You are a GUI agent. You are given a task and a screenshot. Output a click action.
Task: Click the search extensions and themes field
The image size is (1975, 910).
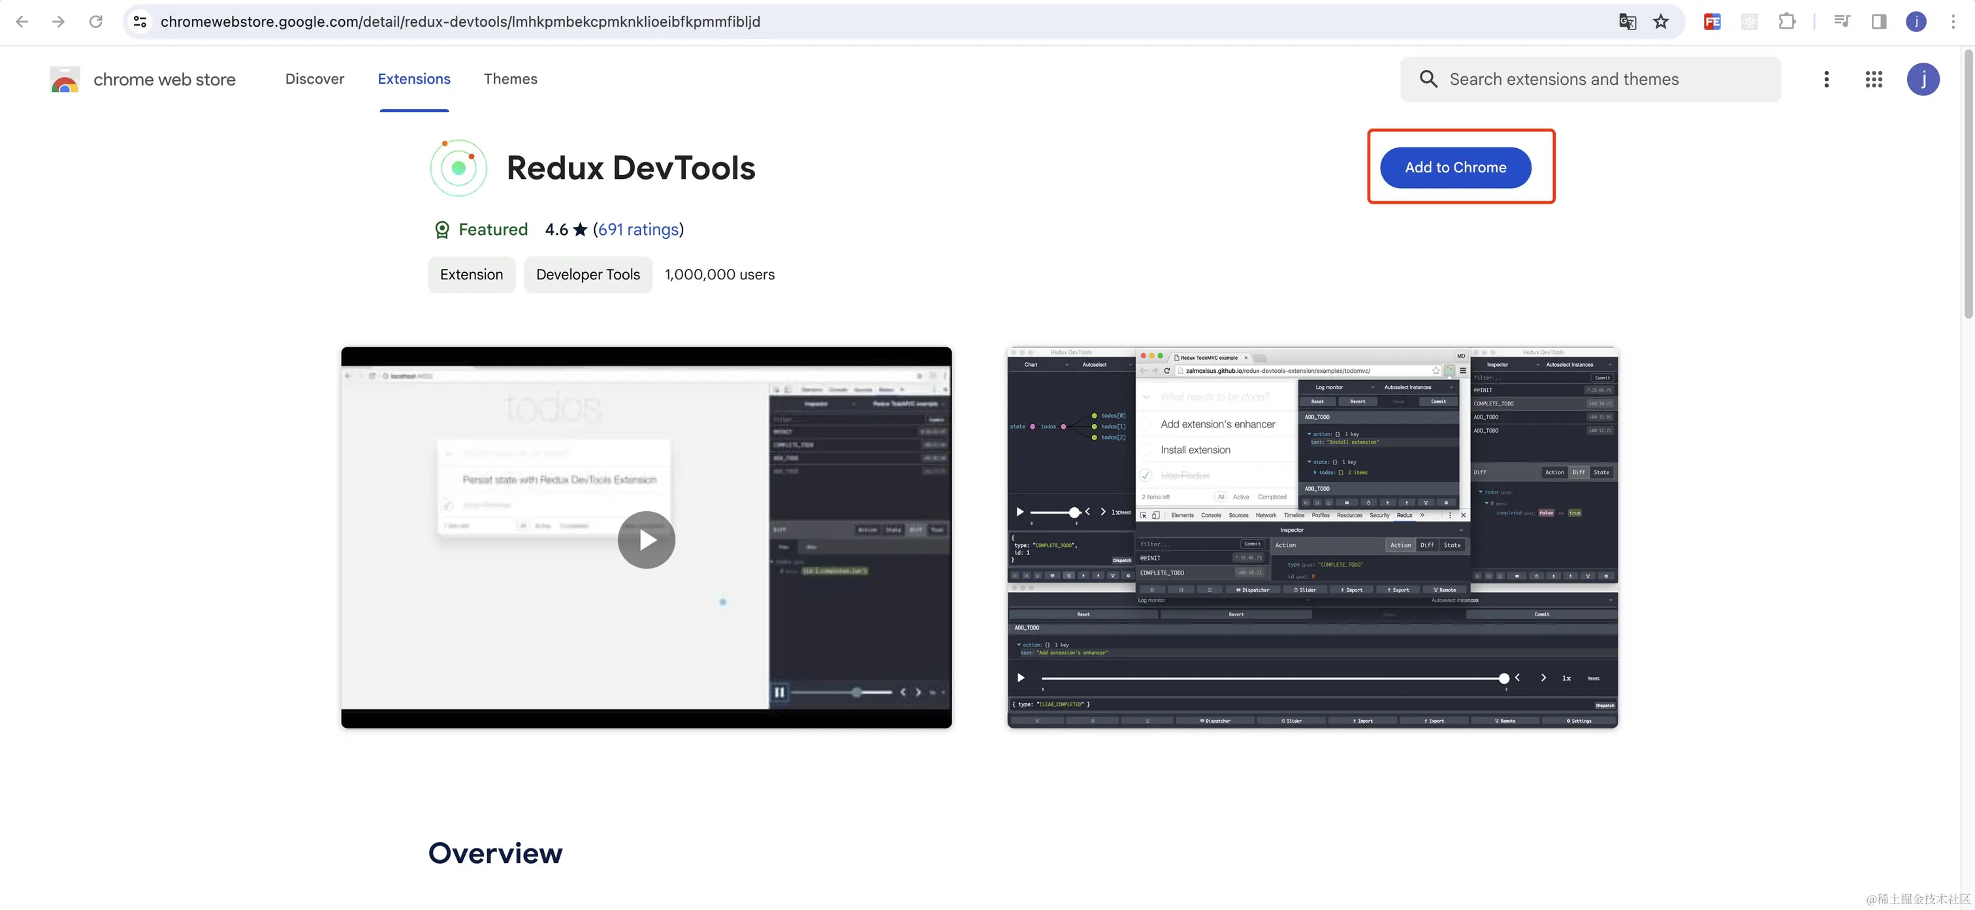coord(1579,79)
